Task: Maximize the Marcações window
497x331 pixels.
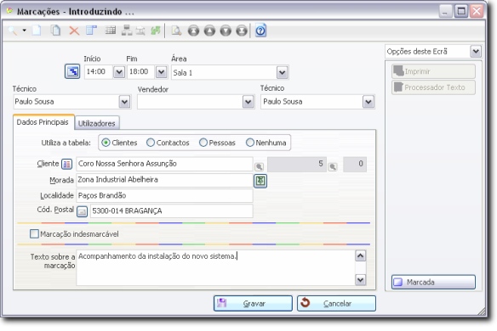Action: [461, 11]
